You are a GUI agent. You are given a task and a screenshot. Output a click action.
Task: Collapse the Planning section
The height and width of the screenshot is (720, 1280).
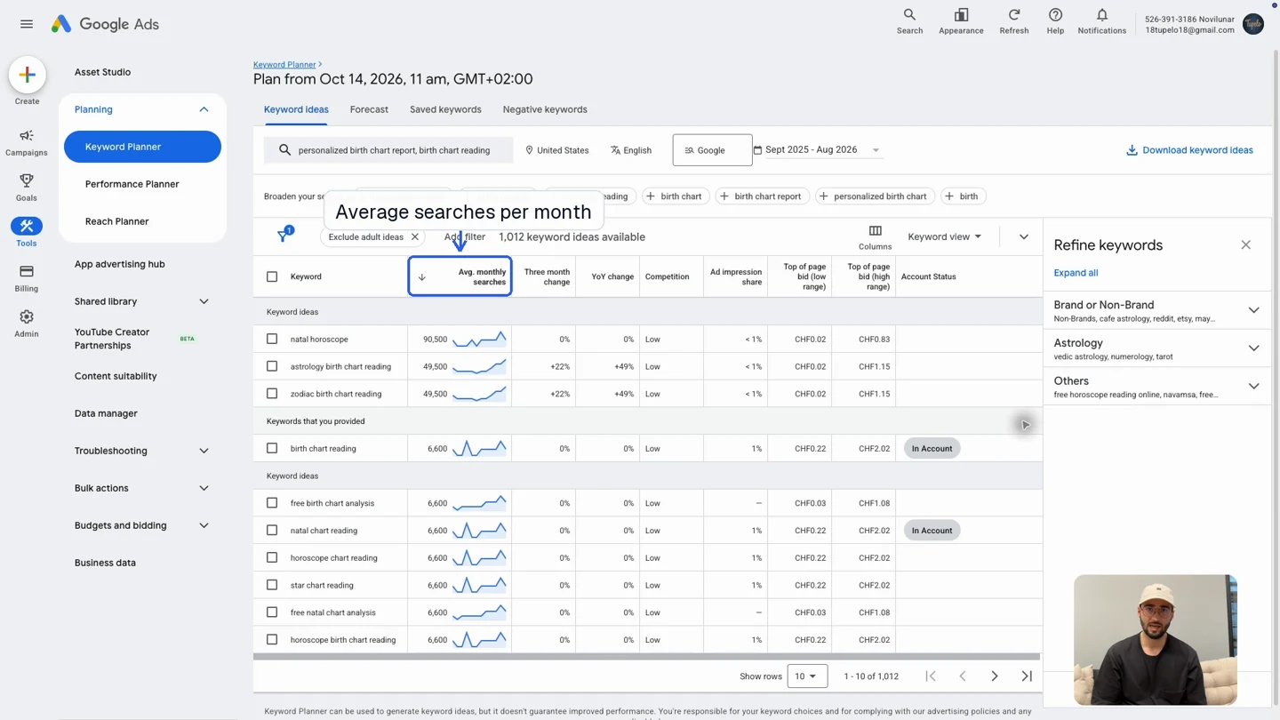(204, 109)
